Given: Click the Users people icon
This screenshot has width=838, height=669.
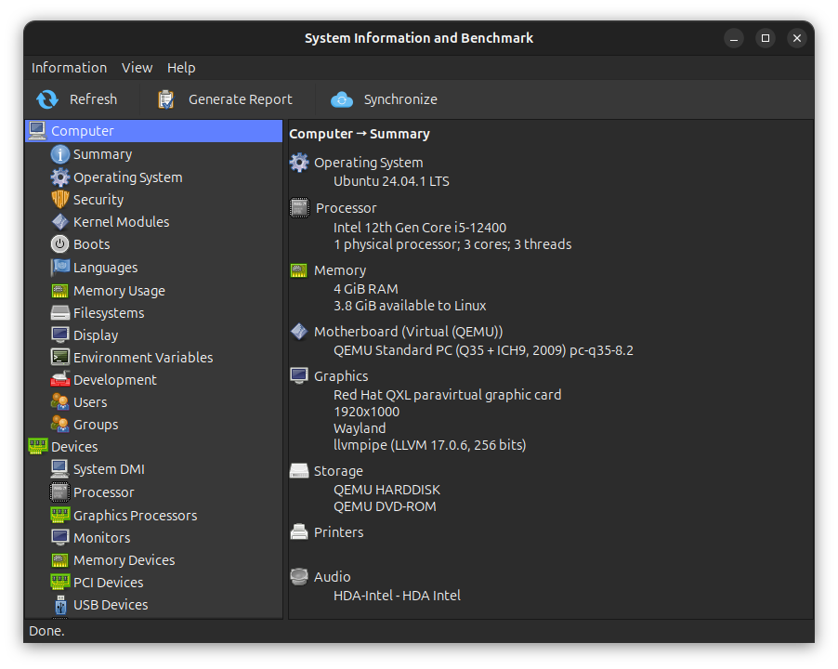Looking at the screenshot, I should tap(59, 401).
